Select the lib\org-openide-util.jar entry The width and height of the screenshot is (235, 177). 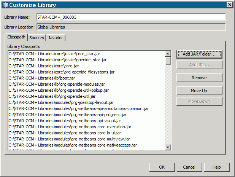[x=87, y=96]
